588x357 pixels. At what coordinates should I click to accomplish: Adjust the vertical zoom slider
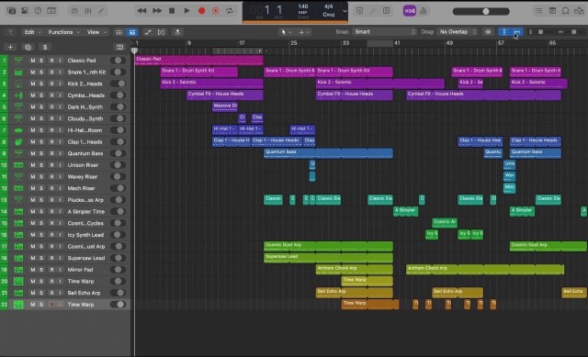(x=541, y=32)
